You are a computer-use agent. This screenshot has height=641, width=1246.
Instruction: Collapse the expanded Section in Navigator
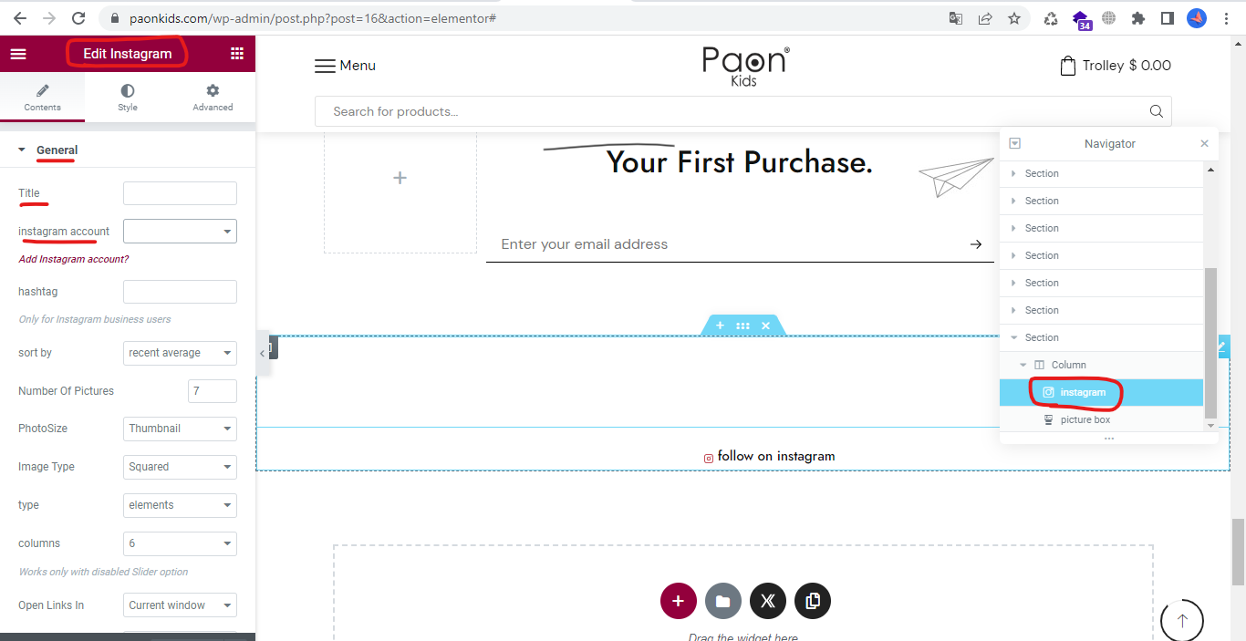1013,337
